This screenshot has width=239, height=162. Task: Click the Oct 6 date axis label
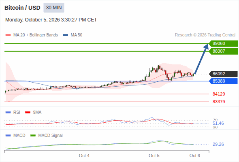(x=195, y=156)
